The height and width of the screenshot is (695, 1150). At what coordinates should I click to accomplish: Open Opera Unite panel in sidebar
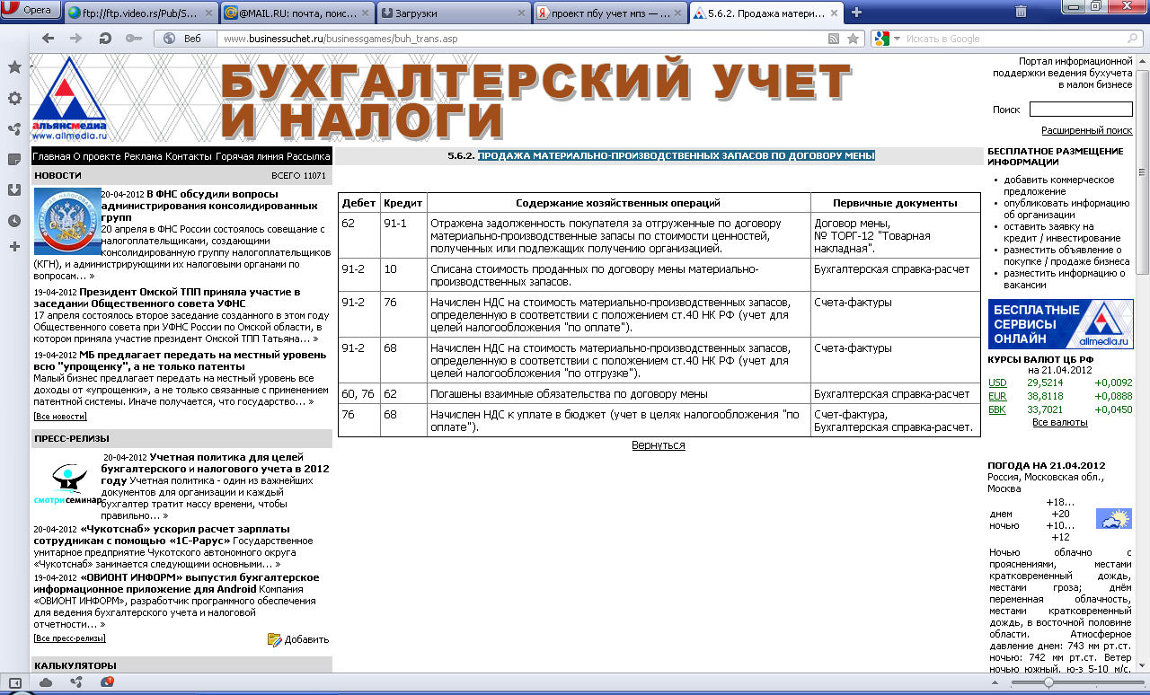[14, 128]
